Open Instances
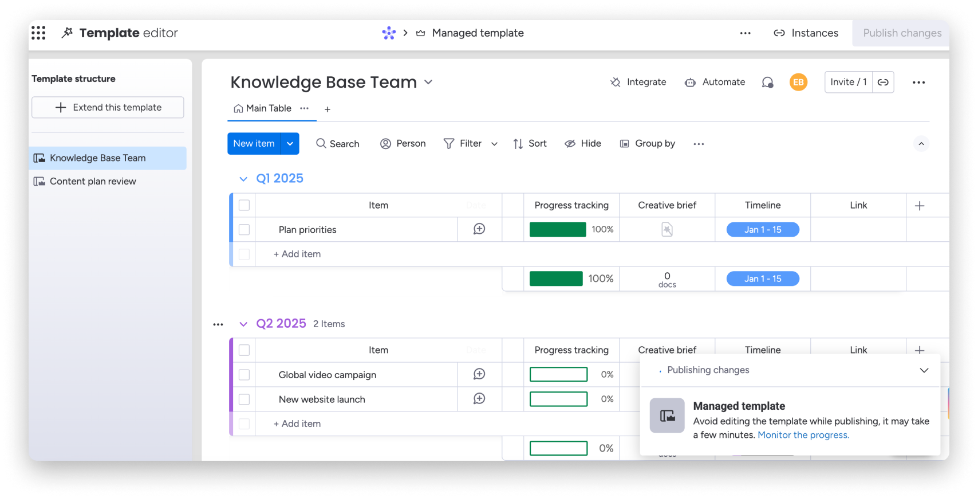This screenshot has height=498, width=978. pyautogui.click(x=806, y=33)
